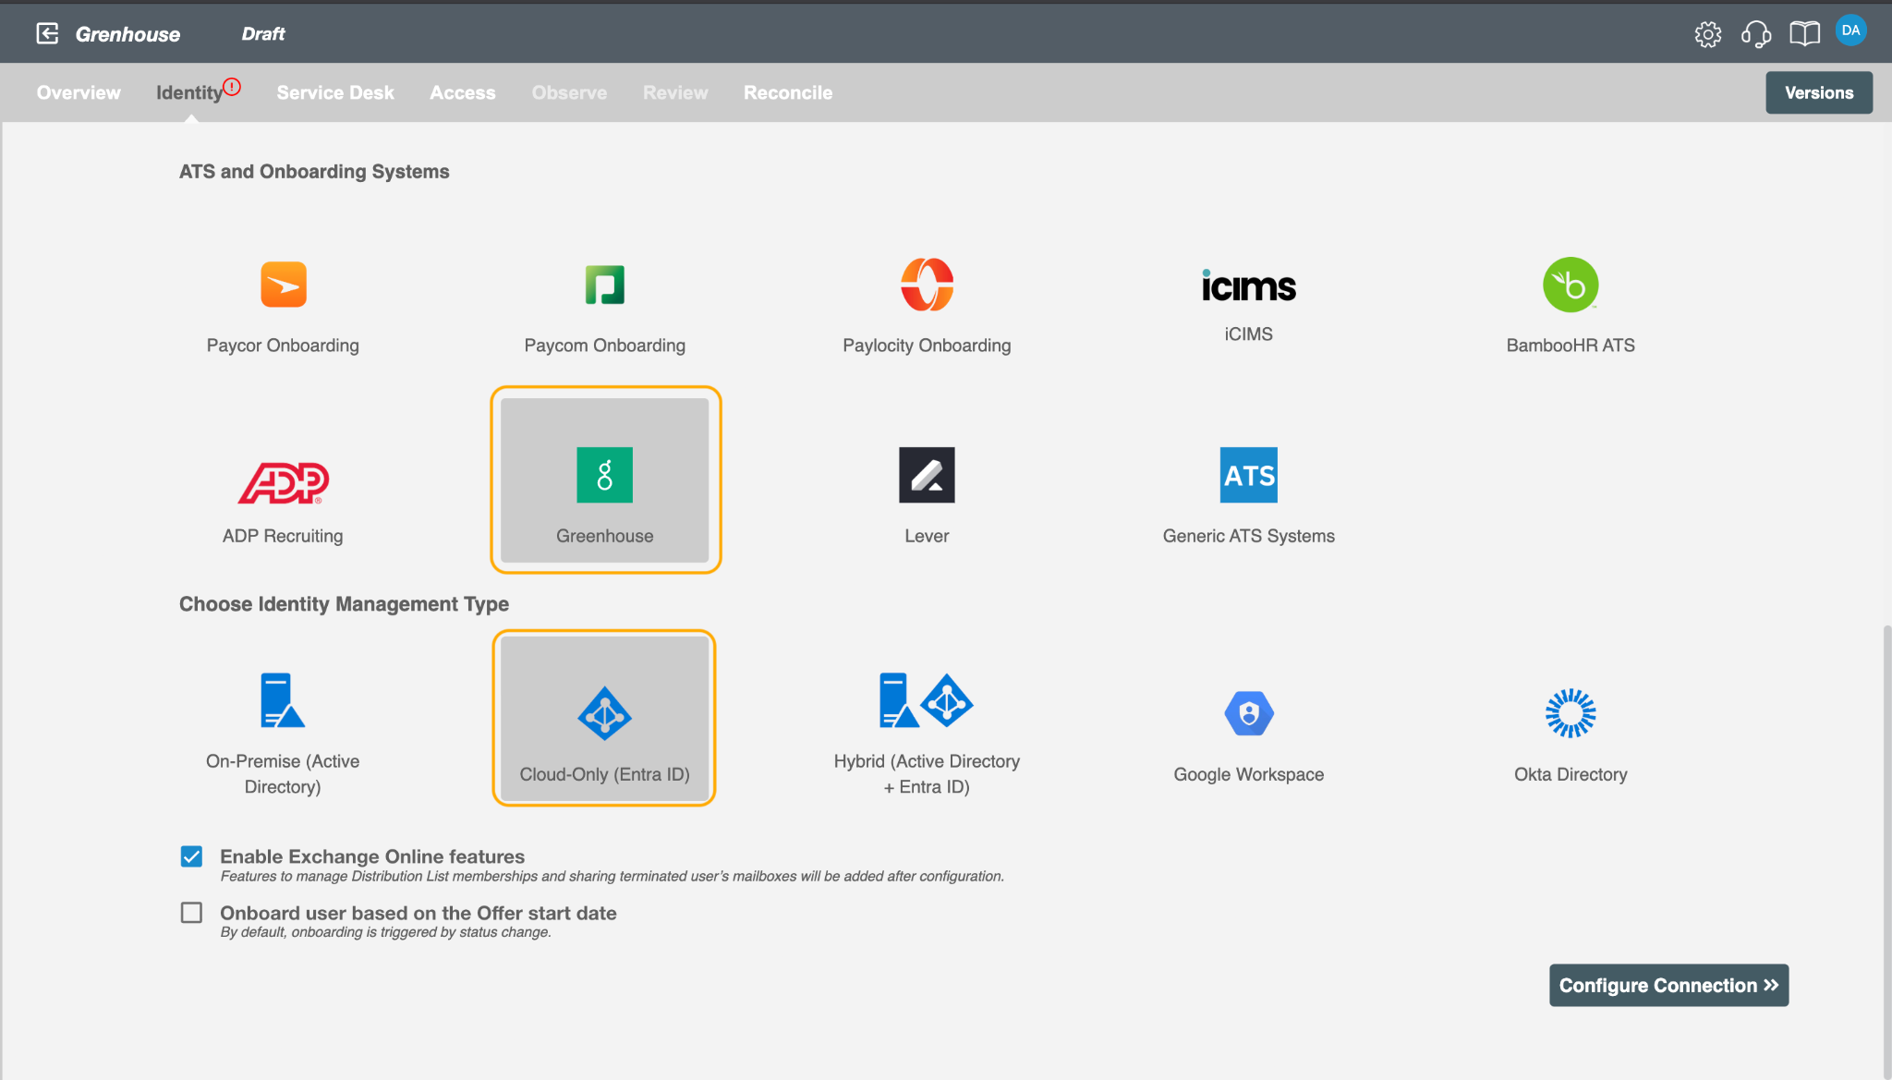1892x1080 pixels.
Task: Open the Observe tab
Action: [x=569, y=92]
